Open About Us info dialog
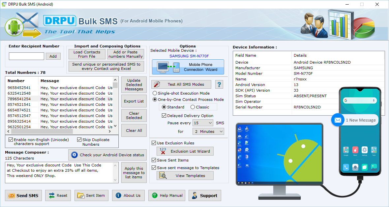 (128, 195)
